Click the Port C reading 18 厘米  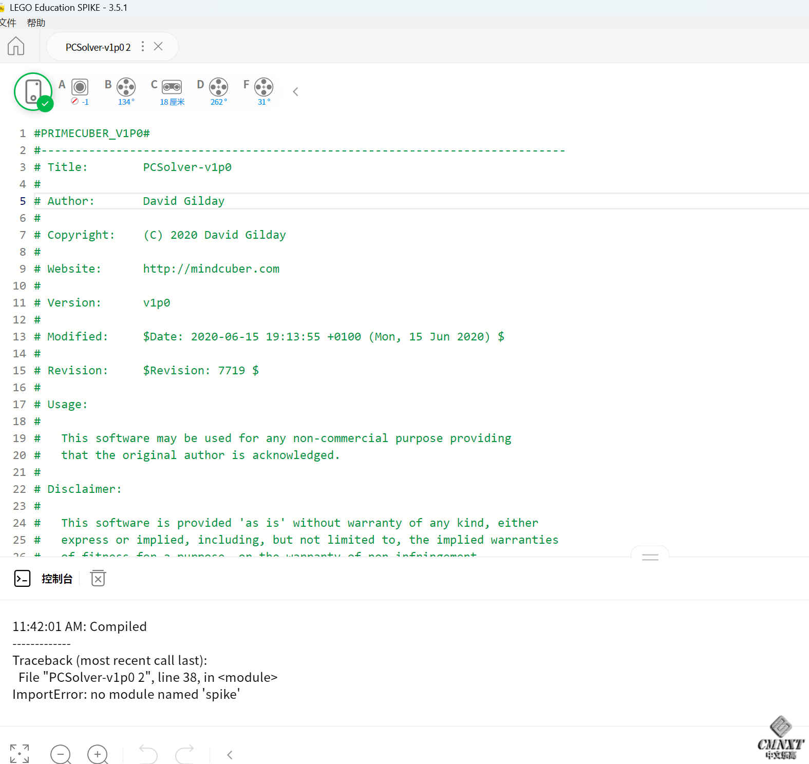(x=172, y=102)
